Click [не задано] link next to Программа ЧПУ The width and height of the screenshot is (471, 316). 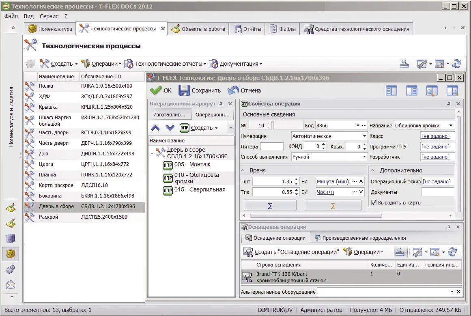pyautogui.click(x=435, y=146)
